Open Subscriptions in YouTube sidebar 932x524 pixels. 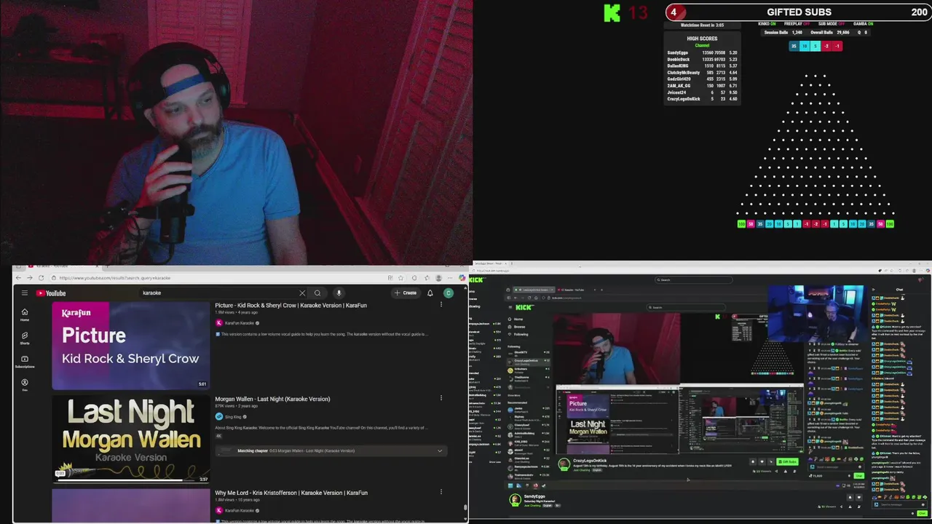click(x=25, y=362)
